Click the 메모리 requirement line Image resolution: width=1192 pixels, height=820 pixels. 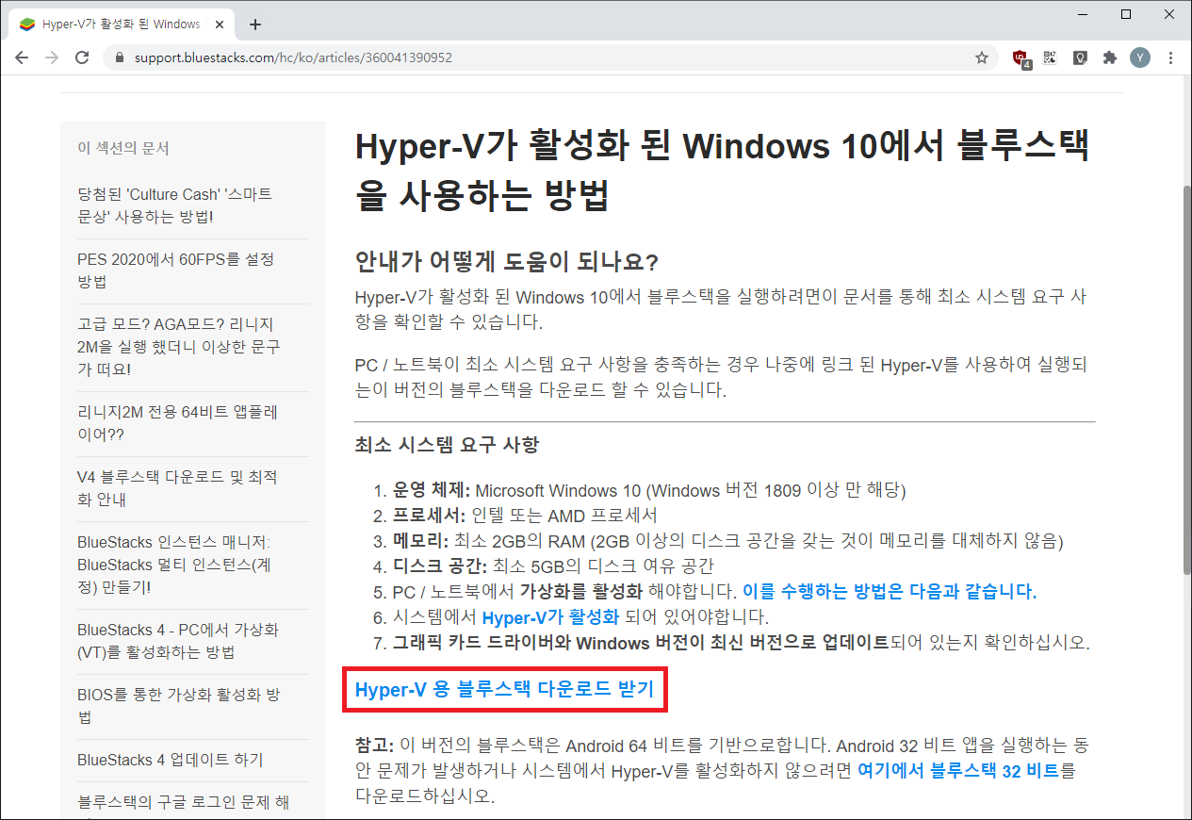[728, 541]
